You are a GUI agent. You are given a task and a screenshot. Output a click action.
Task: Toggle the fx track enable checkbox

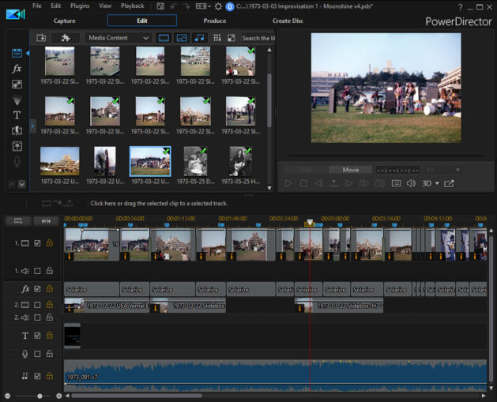point(37,289)
